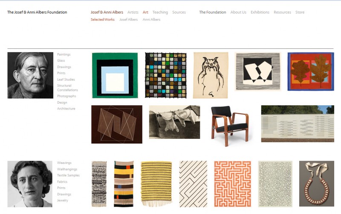The width and height of the screenshot is (341, 214).
Task: Visit the Jewelry category link
Action: coord(62,200)
